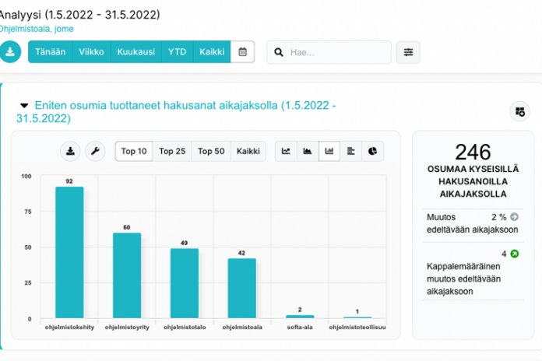Open the filter settings sliders icon

408,52
